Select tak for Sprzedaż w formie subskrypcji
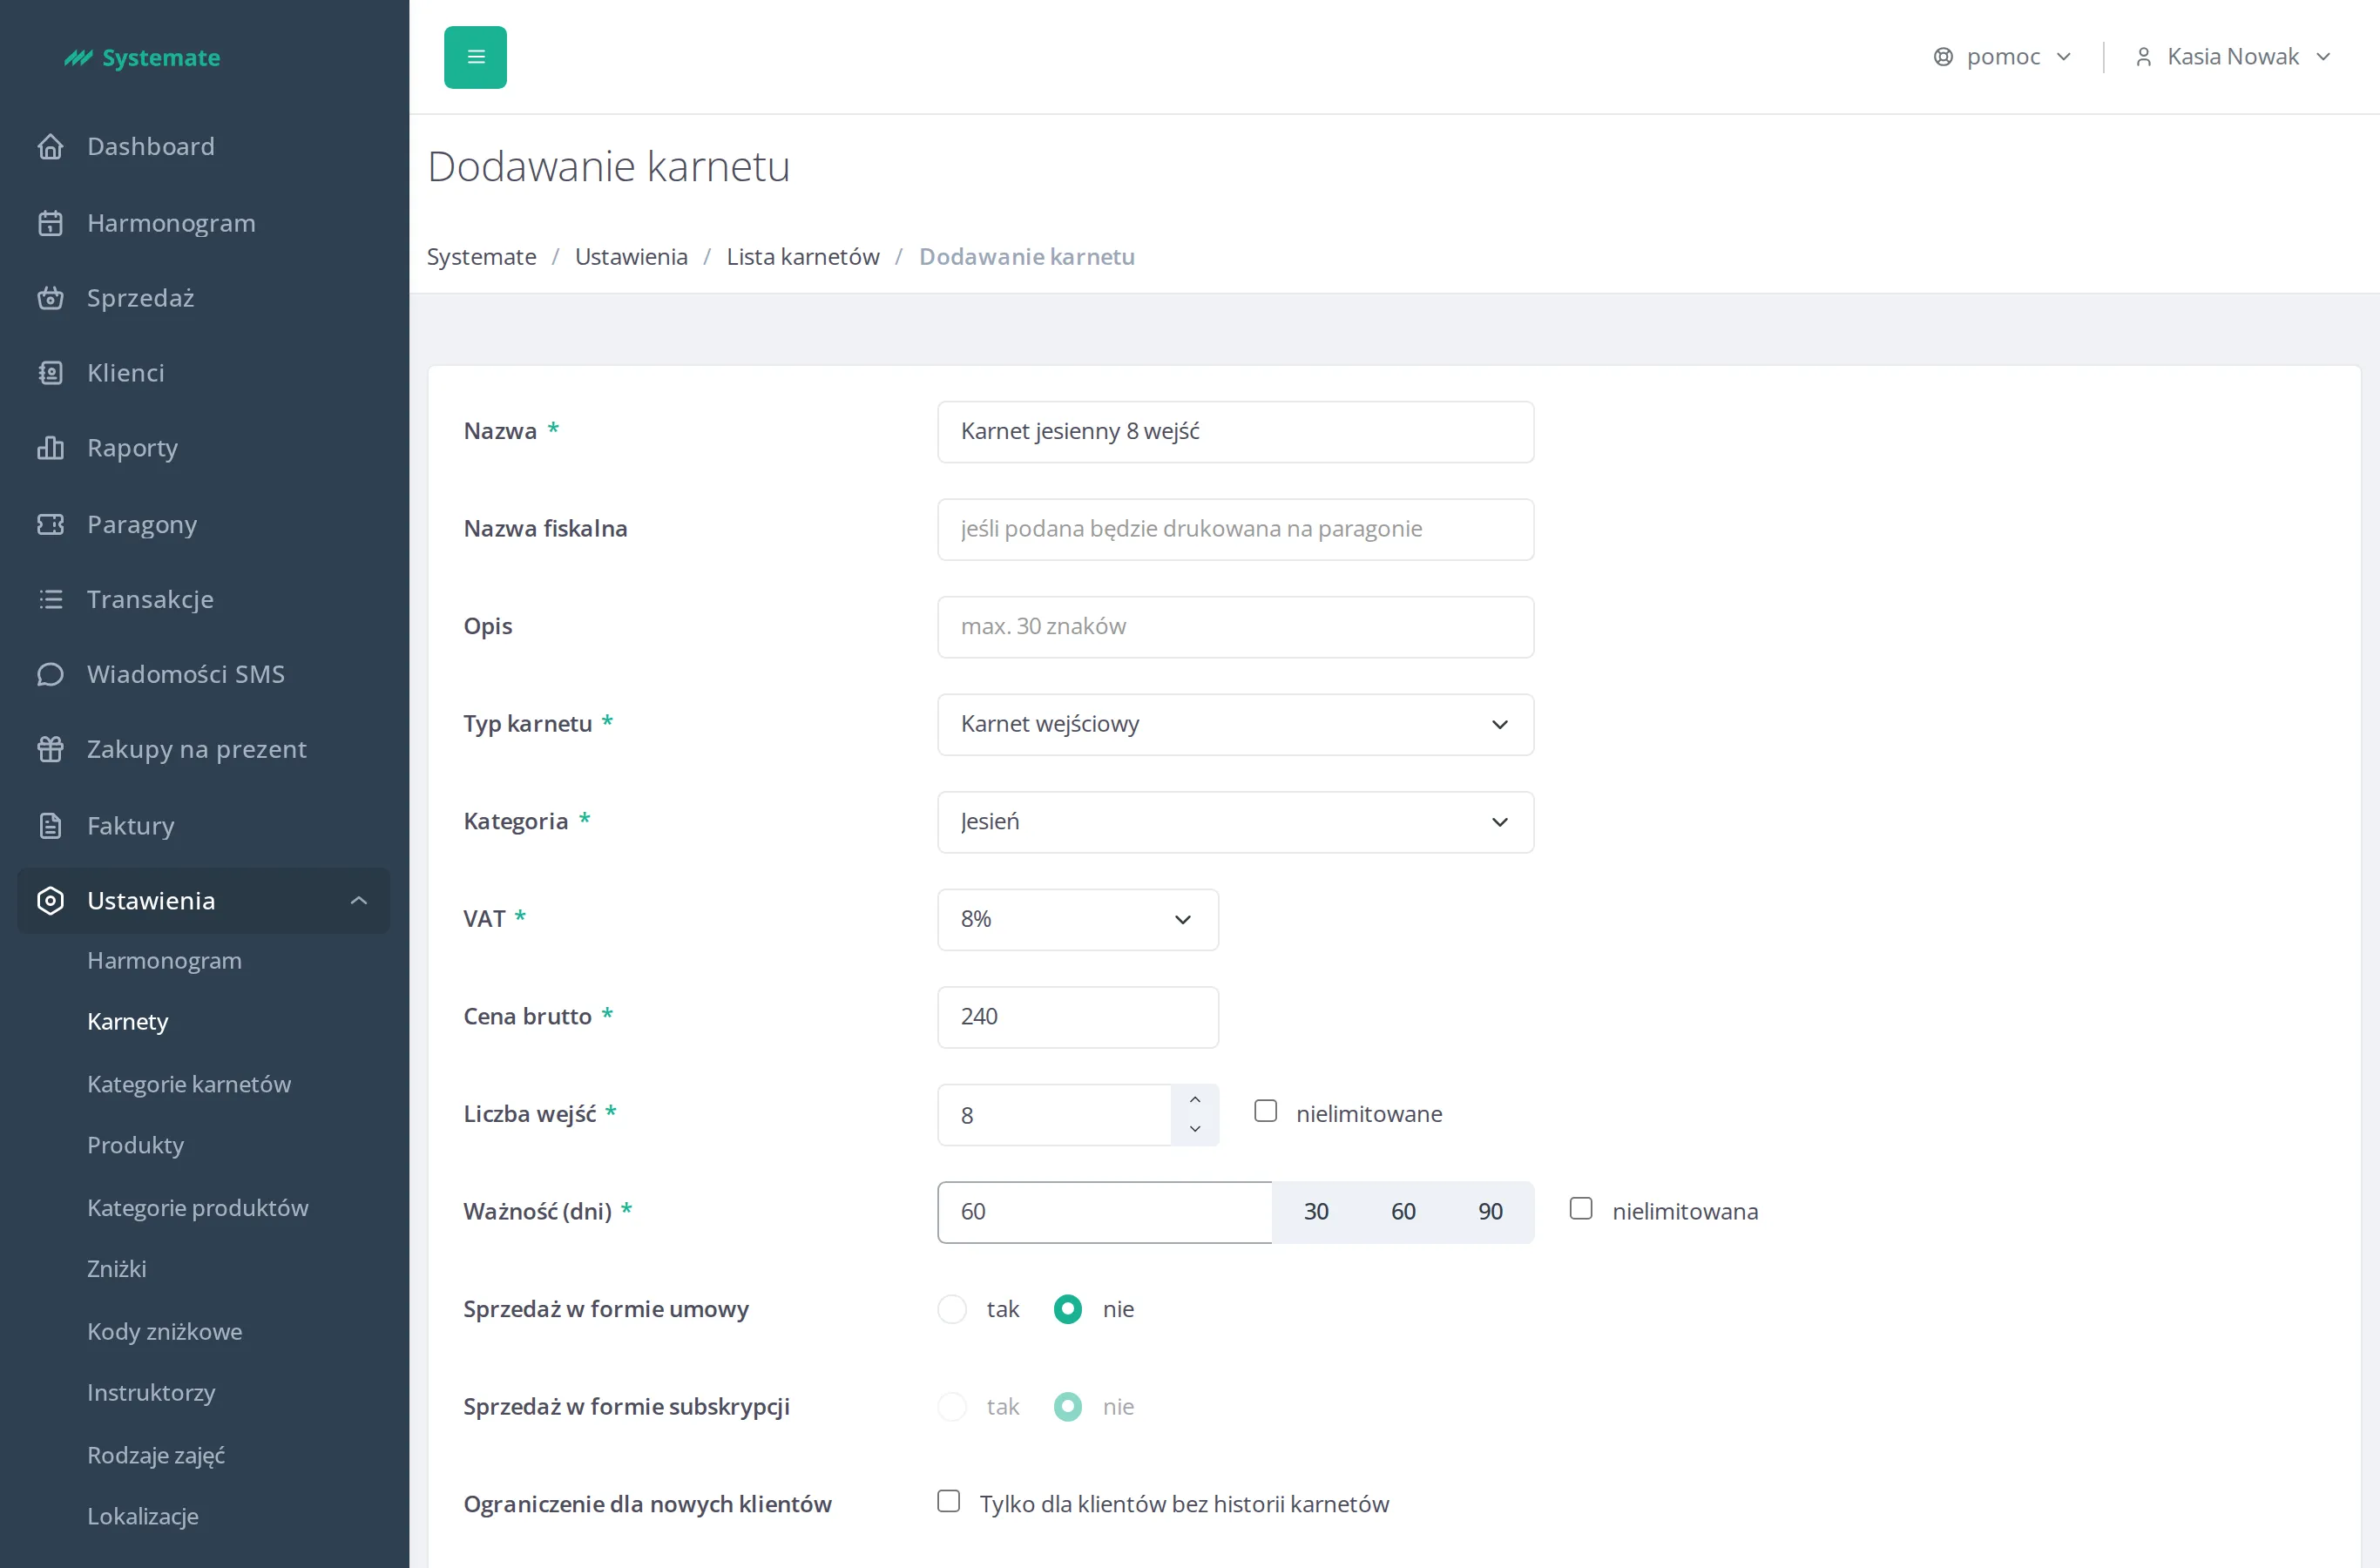The image size is (2380, 1568). click(x=952, y=1407)
